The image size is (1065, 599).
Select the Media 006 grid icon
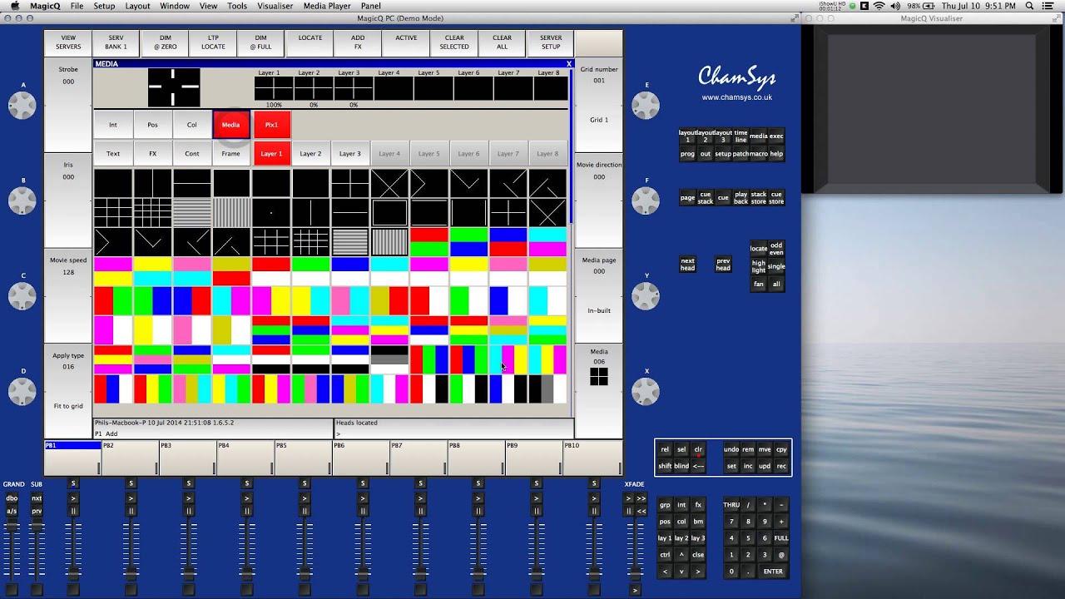(x=599, y=377)
